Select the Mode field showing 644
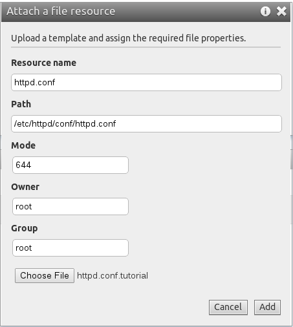 click(x=71, y=165)
